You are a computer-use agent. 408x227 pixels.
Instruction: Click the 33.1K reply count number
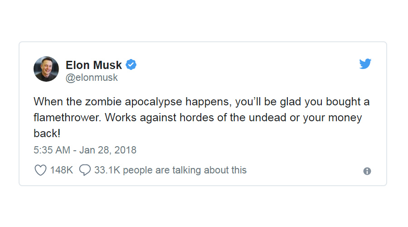(107, 170)
